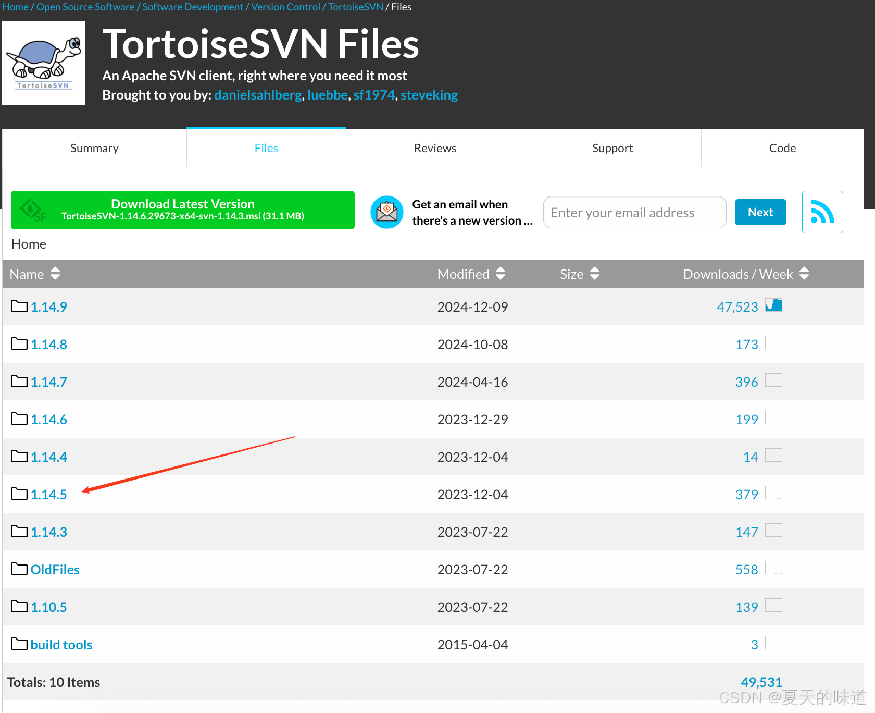This screenshot has width=875, height=713.
Task: Open the 1.14.9 folder link
Action: point(49,306)
